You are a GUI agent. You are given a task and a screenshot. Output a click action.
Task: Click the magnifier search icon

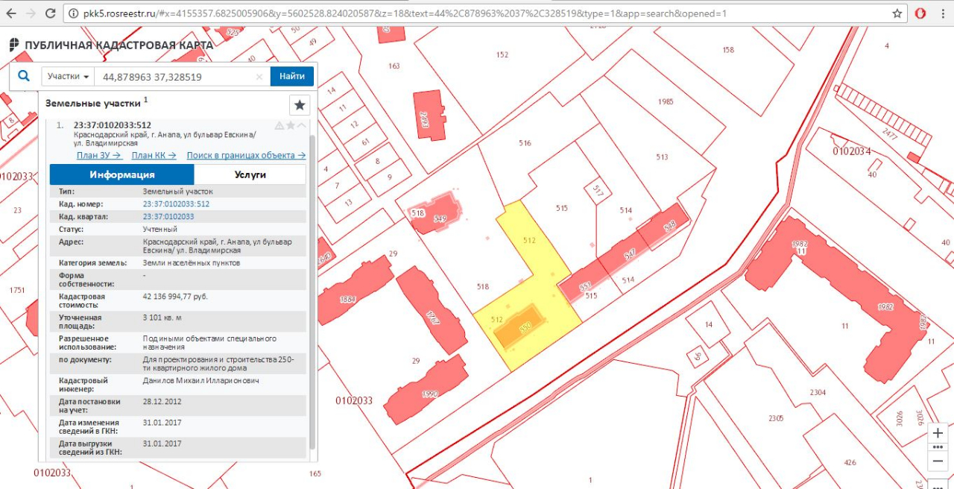point(24,76)
